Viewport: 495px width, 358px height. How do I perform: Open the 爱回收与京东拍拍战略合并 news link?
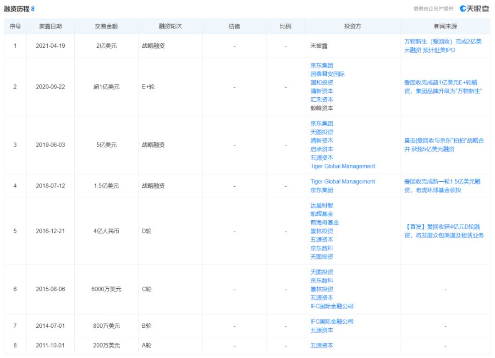(x=443, y=145)
